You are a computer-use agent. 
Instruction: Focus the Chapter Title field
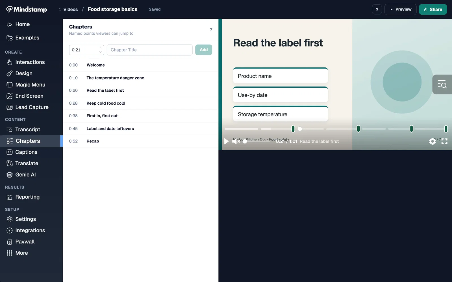pyautogui.click(x=150, y=50)
